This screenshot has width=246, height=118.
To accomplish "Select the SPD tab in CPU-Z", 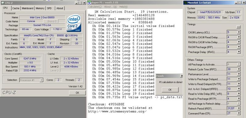I will click(x=49, y=8).
